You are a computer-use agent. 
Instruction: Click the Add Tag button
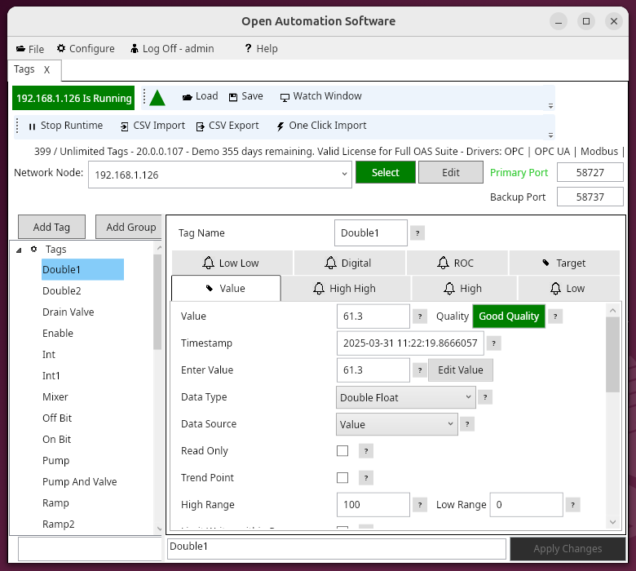51,228
